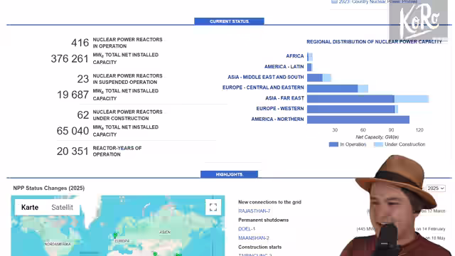Switch the map to Karte view
Image resolution: width=455 pixels, height=256 pixels.
[x=30, y=207]
